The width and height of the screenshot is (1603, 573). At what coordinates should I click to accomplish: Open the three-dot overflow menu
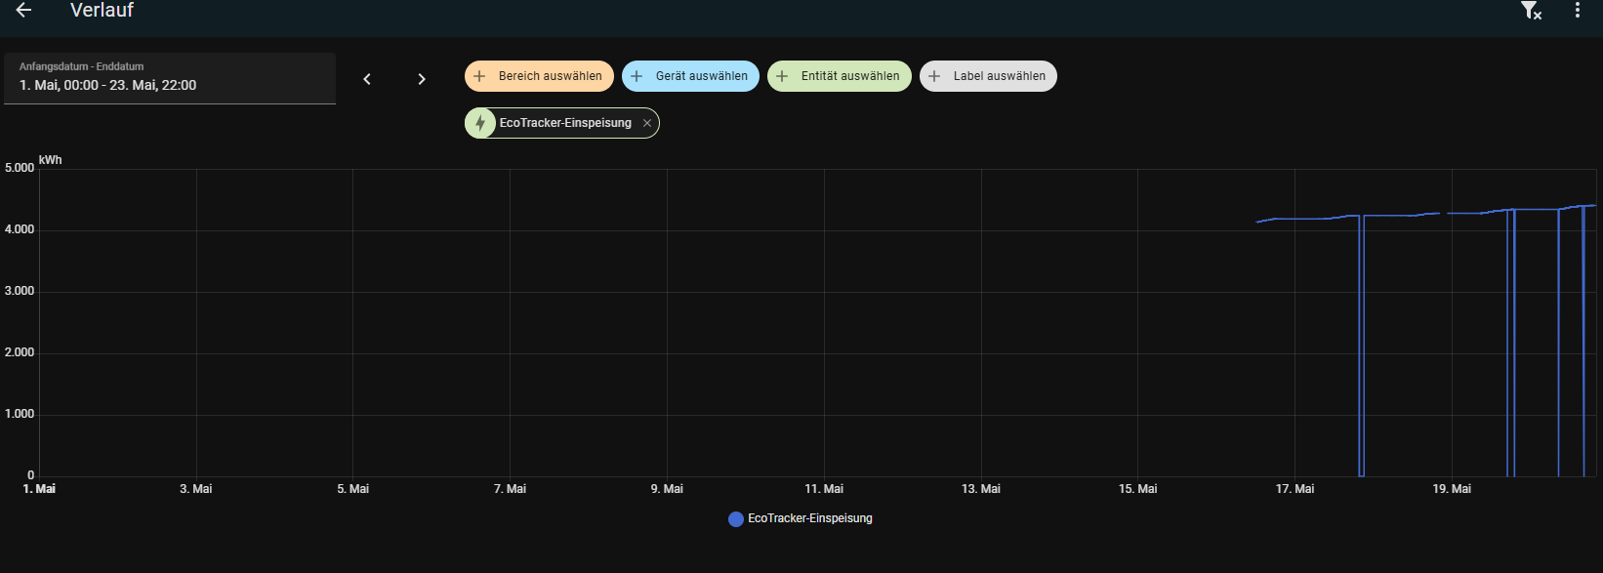pyautogui.click(x=1578, y=10)
